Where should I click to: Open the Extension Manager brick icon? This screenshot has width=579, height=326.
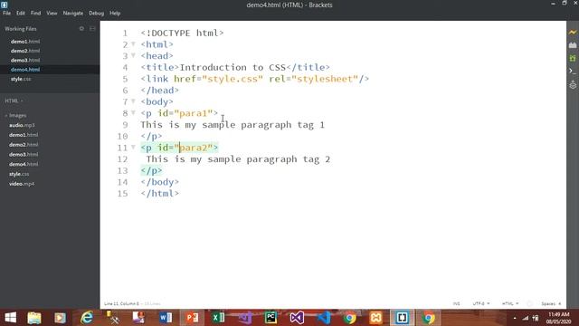[x=573, y=45]
